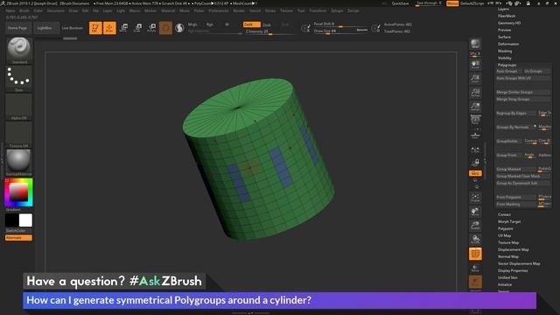Toggle the Transp transparency button
The width and height of the screenshot is (560, 315).
point(475,268)
